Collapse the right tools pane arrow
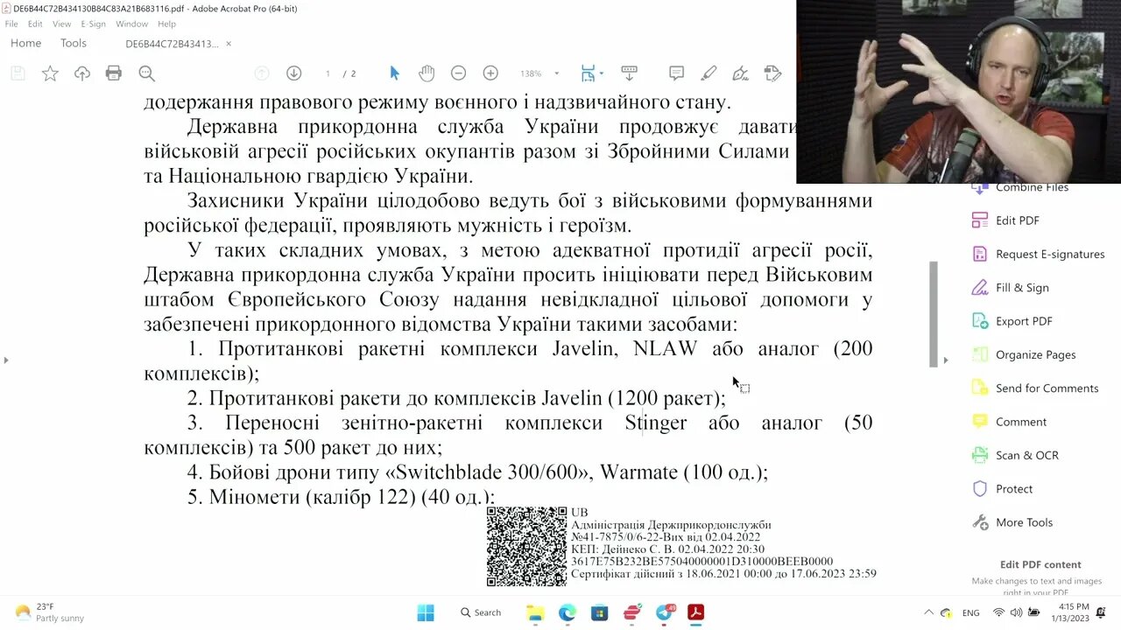The height and width of the screenshot is (630, 1121). [x=945, y=360]
